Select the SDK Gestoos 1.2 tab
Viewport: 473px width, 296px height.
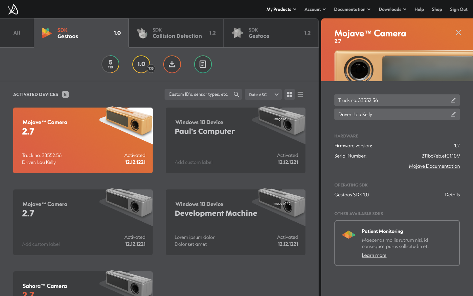click(271, 33)
